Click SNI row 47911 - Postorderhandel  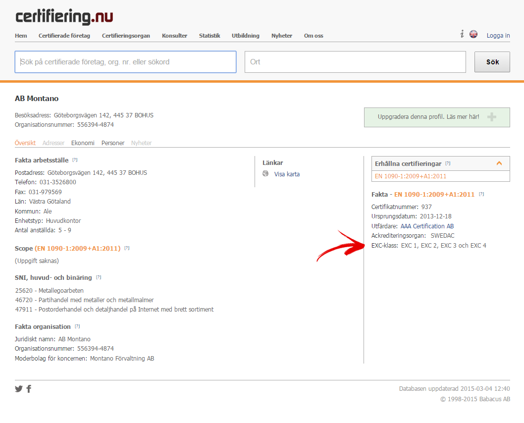tap(114, 310)
